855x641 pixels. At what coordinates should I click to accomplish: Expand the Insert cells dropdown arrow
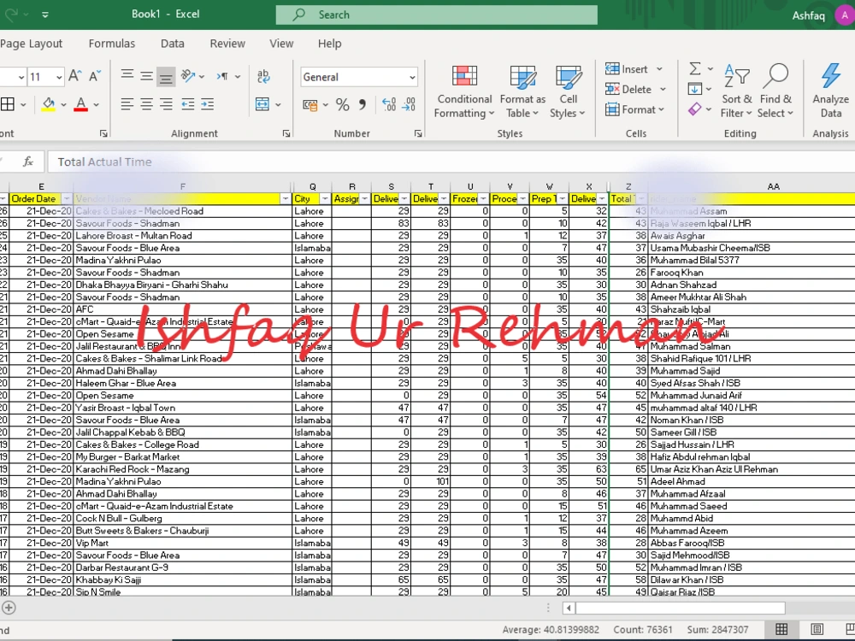(660, 69)
